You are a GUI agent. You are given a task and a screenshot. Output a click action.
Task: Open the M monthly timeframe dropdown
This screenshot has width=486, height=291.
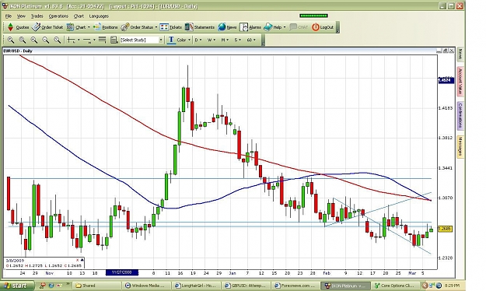click(225, 40)
